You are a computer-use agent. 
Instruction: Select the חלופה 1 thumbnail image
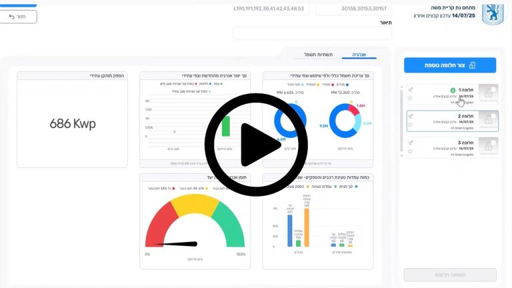click(488, 95)
